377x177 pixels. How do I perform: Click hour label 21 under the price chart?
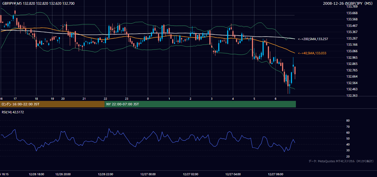[84, 99]
